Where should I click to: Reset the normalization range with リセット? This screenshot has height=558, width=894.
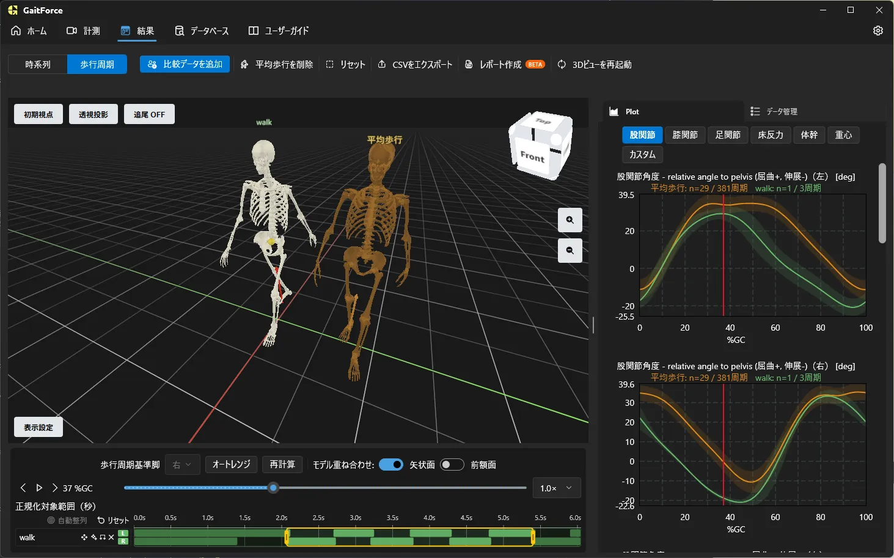pyautogui.click(x=113, y=521)
